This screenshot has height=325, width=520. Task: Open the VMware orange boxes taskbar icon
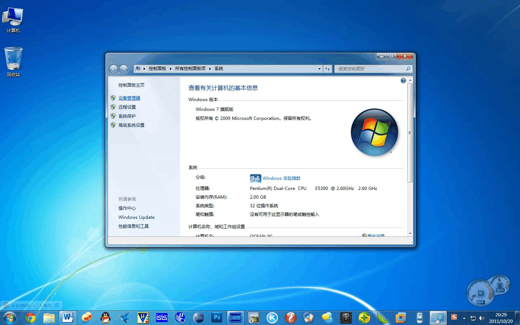(x=401, y=318)
